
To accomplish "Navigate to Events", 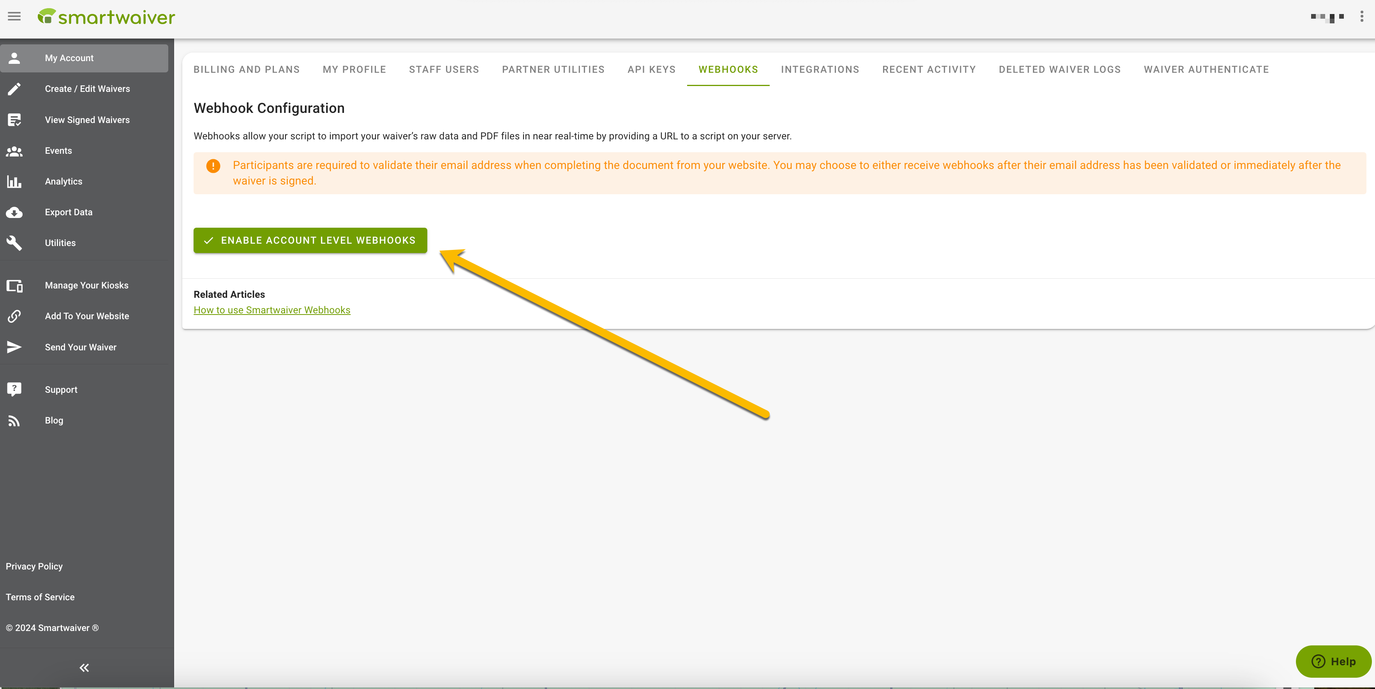I will [85, 151].
